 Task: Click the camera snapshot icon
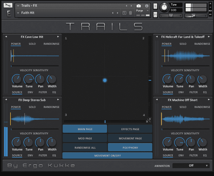coord(139,6)
